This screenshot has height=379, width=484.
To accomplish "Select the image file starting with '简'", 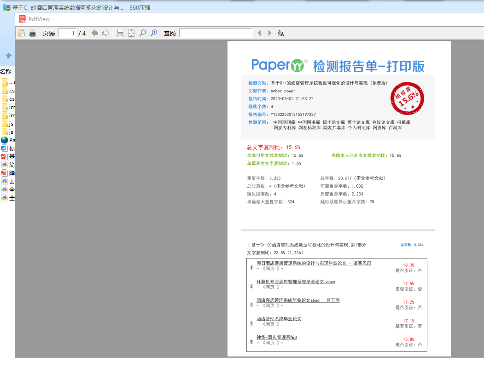I will tap(8, 165).
